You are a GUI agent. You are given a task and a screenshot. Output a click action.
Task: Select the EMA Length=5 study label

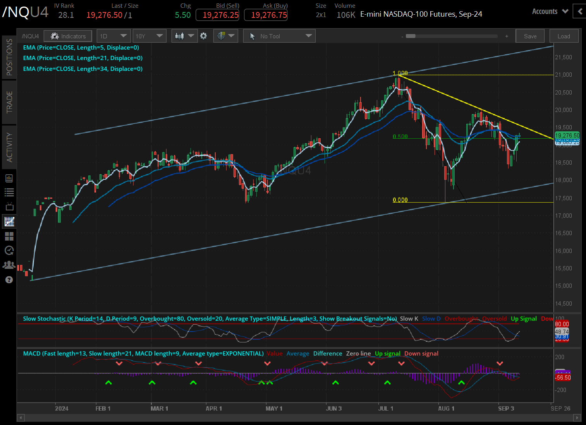(81, 48)
